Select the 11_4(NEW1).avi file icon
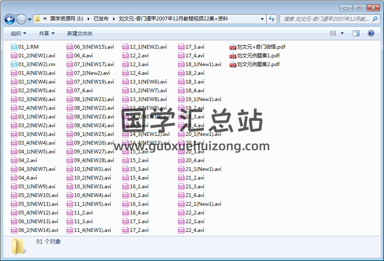 point(70,230)
